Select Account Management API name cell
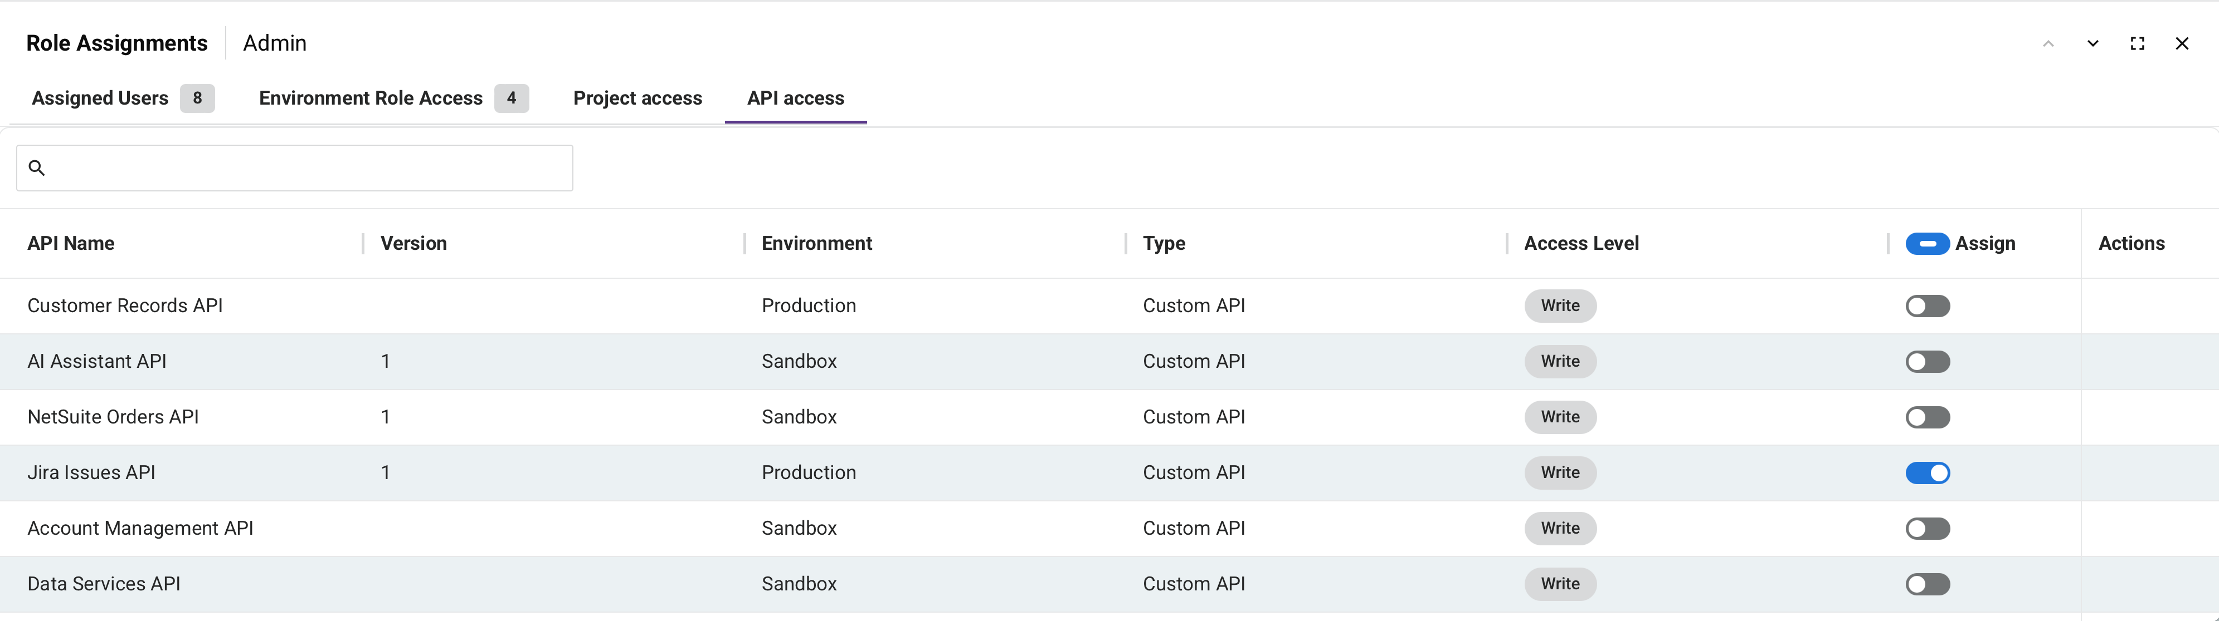This screenshot has width=2219, height=621. pos(140,528)
